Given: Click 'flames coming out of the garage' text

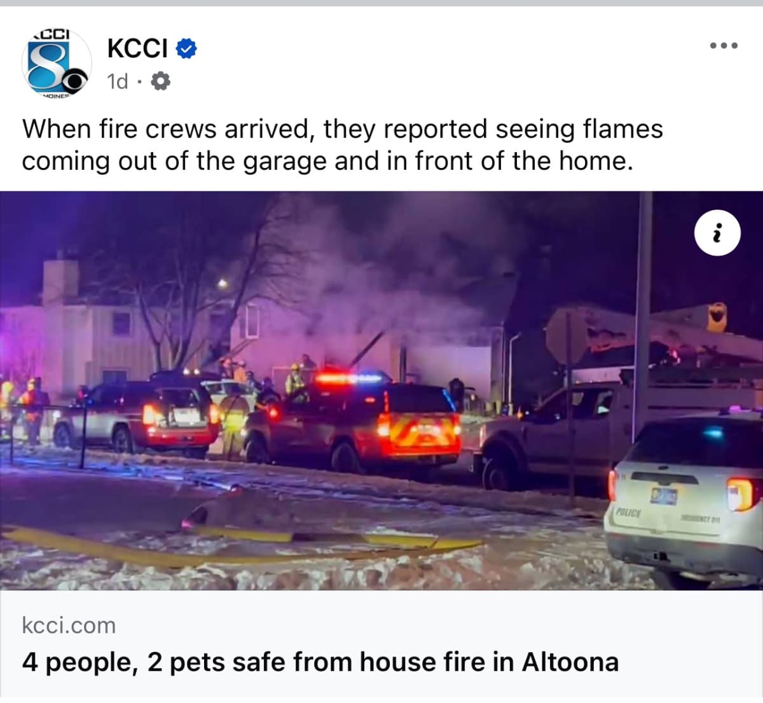Looking at the screenshot, I should [x=343, y=145].
